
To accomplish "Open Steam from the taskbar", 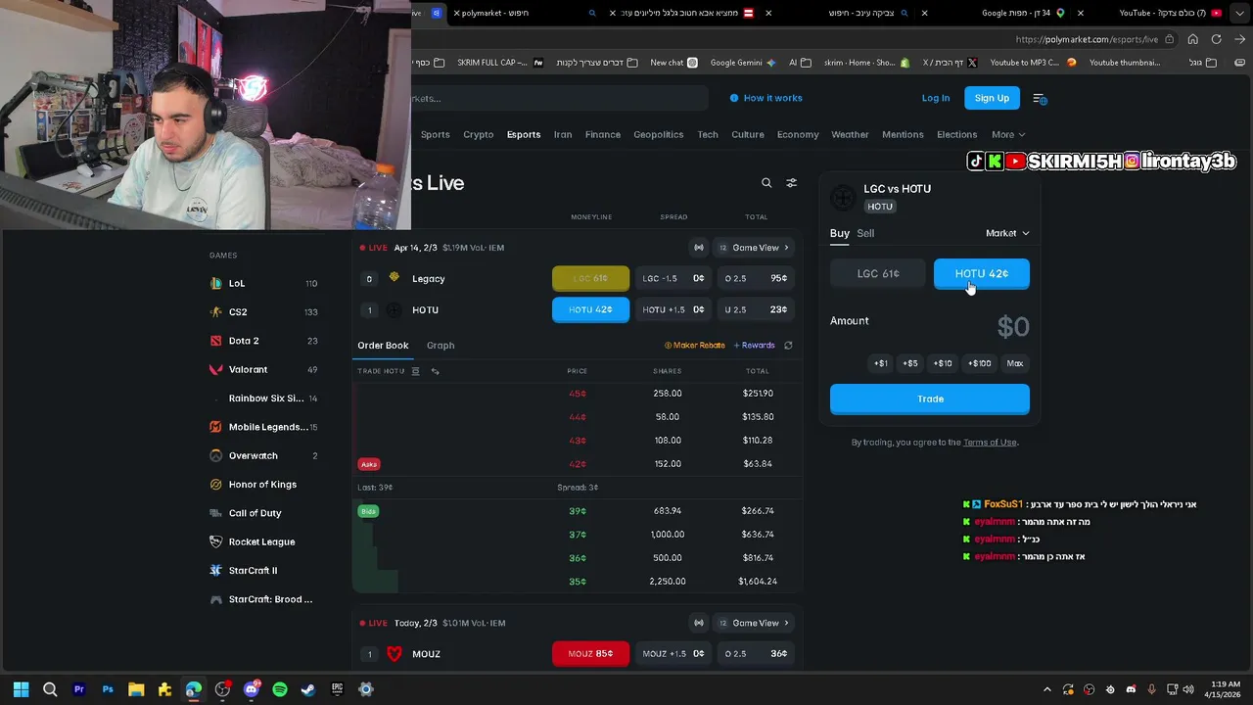I will click(x=308, y=689).
